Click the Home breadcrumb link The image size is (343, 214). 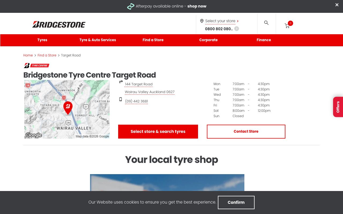(28, 55)
